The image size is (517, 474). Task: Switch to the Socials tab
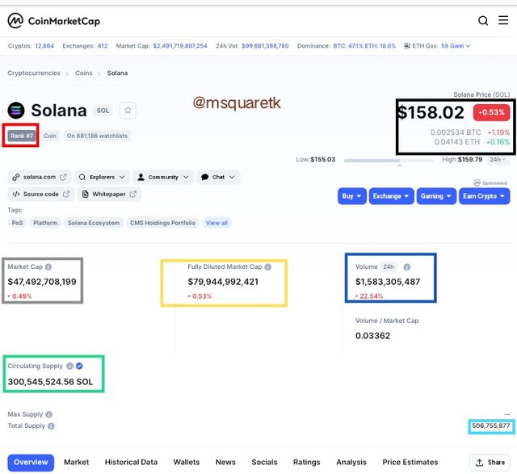point(264,463)
